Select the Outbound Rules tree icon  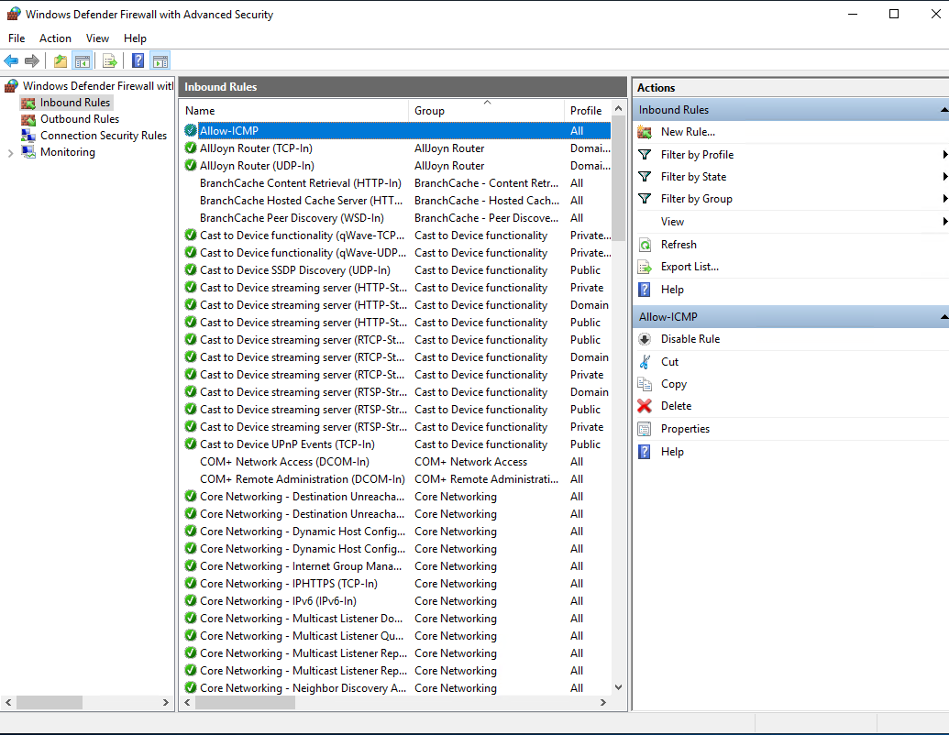click(x=28, y=119)
